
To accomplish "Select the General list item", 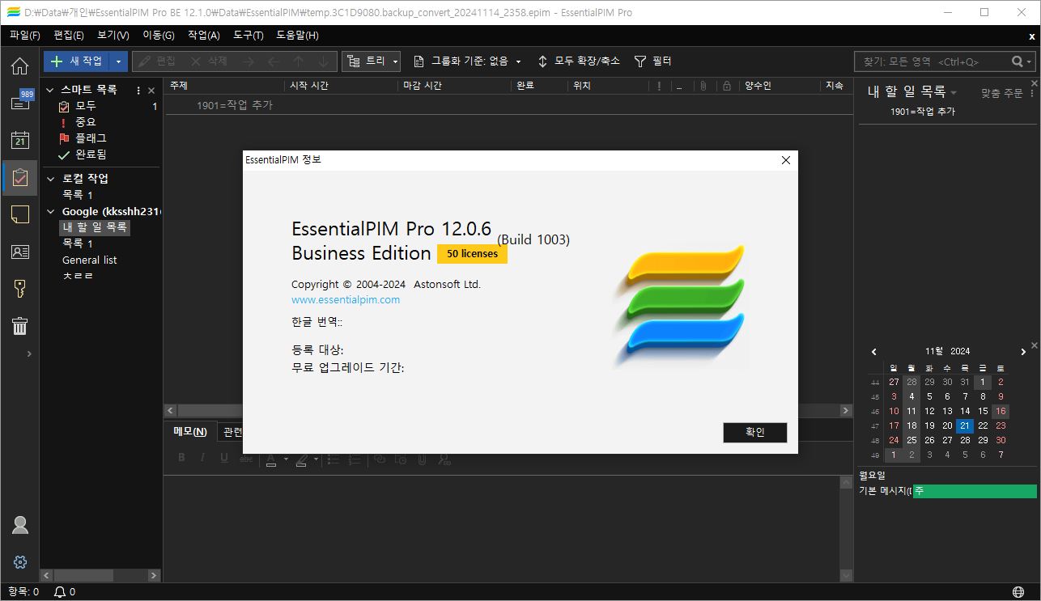I will pos(89,260).
